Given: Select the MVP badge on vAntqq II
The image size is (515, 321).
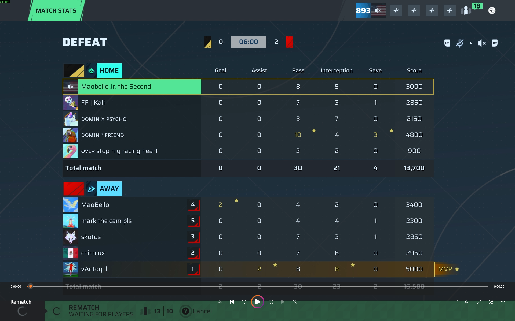Looking at the screenshot, I should 448,269.
